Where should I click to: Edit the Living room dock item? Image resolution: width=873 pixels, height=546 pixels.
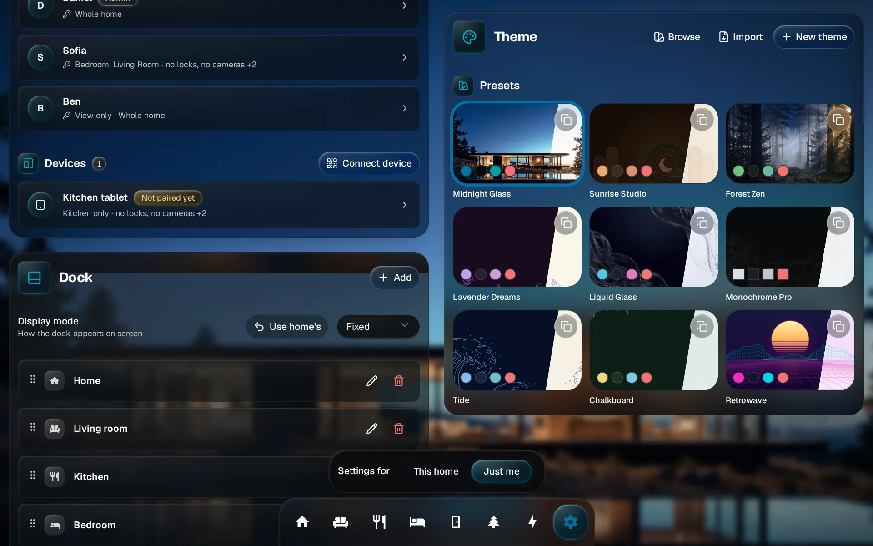click(x=372, y=429)
